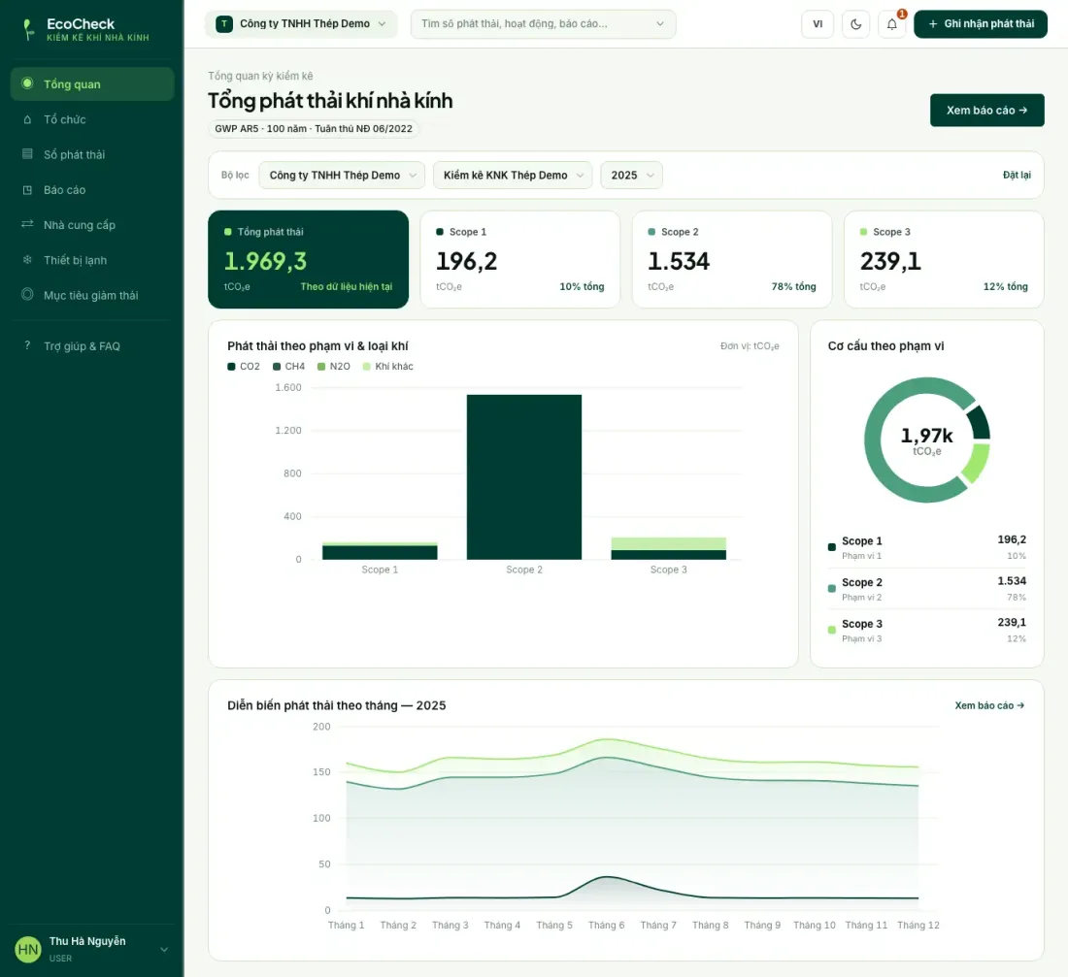
Task: Click Scope 3 value 239,1 in breakdown list
Action: click(1012, 622)
